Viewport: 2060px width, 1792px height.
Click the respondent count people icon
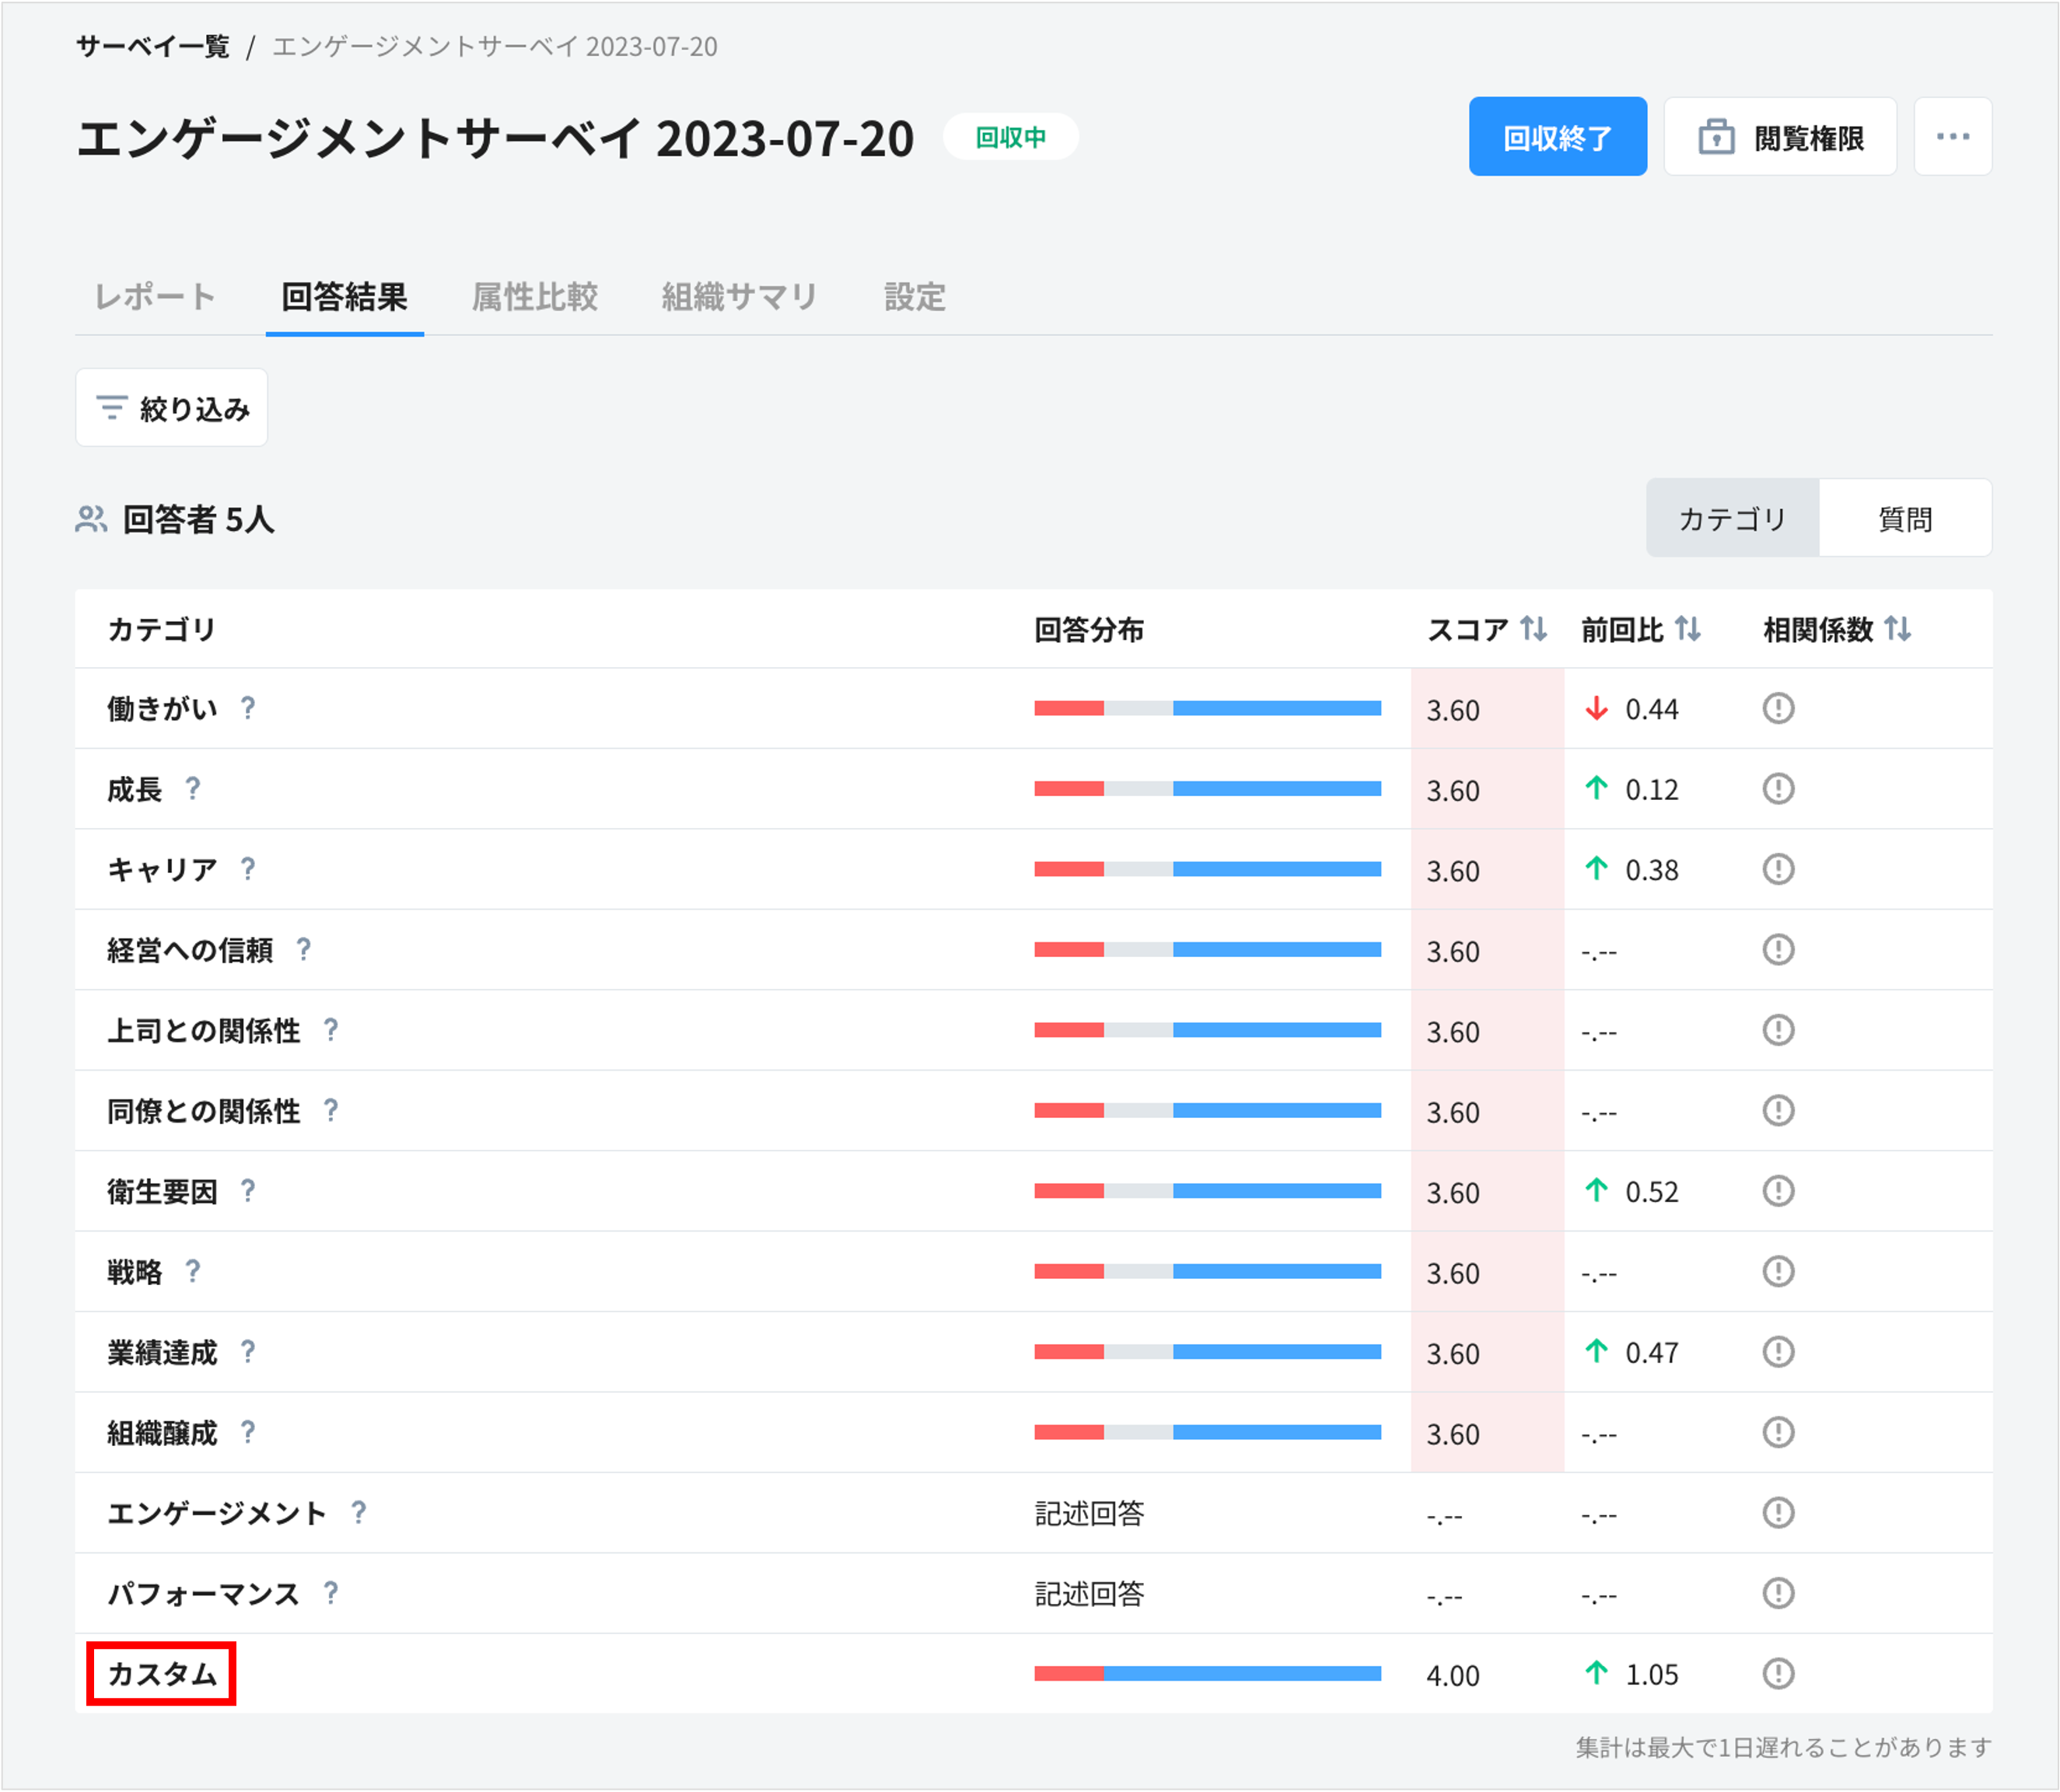[90, 519]
